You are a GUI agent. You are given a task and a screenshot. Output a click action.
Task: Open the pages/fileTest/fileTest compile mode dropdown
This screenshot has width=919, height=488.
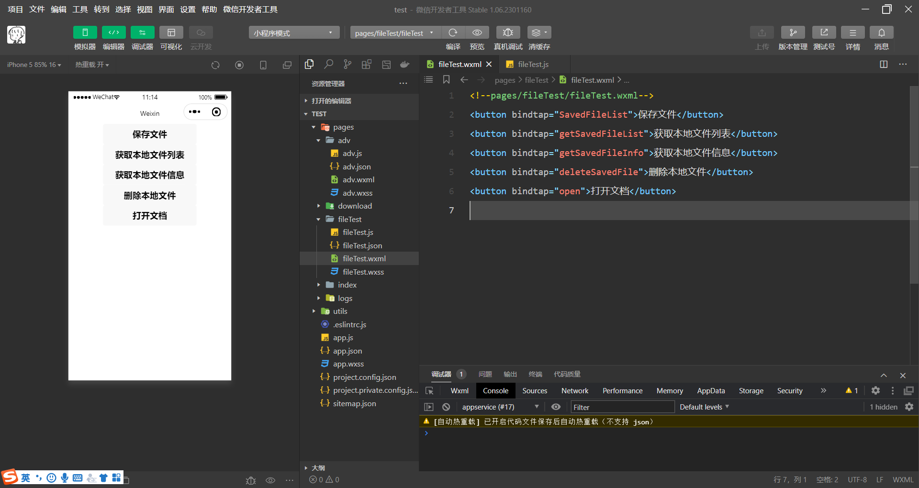395,33
